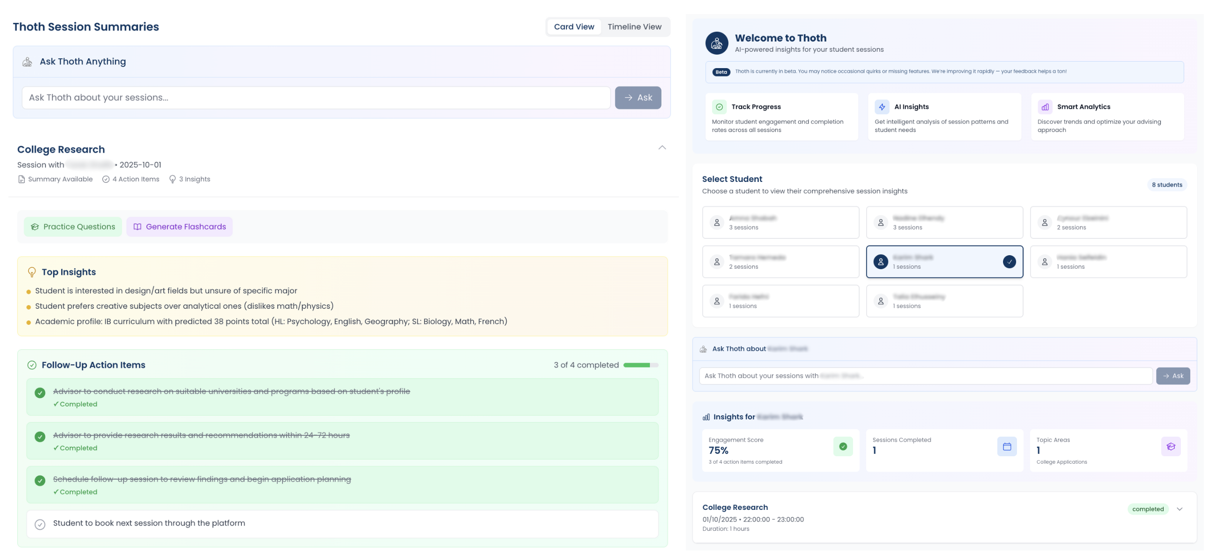Switch to Timeline View
The height and width of the screenshot is (557, 1215).
pyautogui.click(x=634, y=27)
